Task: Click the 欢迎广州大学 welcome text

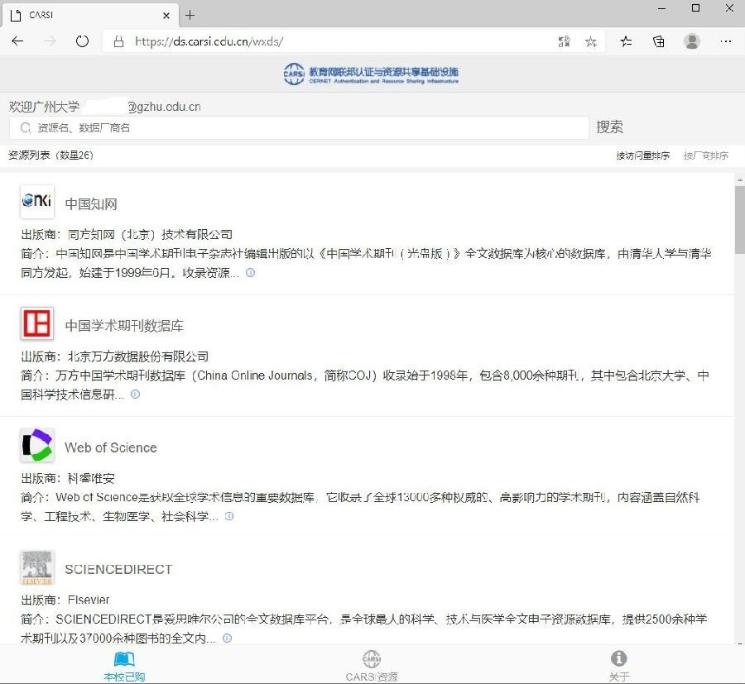Action: click(x=44, y=107)
